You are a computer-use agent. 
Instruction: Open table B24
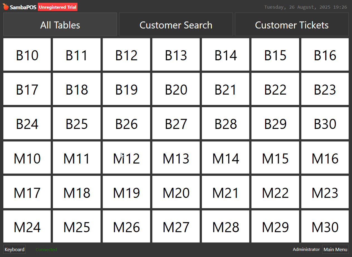click(x=27, y=123)
